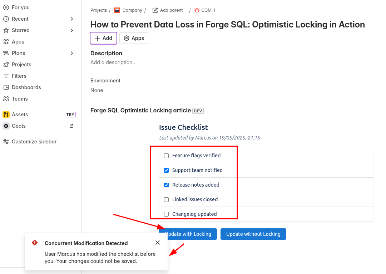386x274 pixels.
Task: Click the COM-1 bug issue type icon
Action: 197,10
